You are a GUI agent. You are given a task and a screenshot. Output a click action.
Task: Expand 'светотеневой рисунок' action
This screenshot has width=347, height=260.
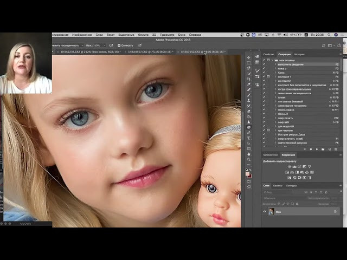coord(276,143)
